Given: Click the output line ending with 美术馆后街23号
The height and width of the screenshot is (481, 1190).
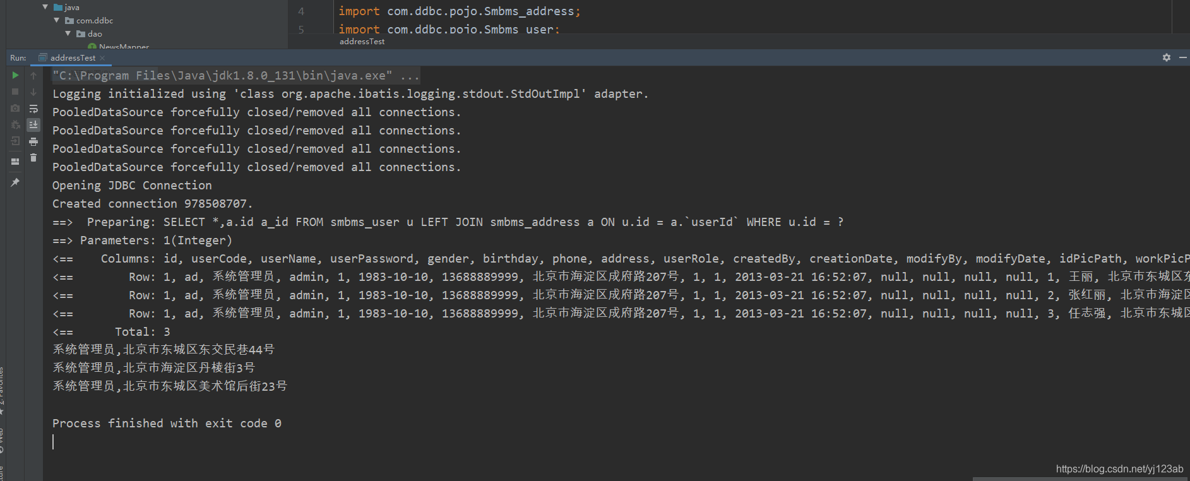Looking at the screenshot, I should pos(170,386).
